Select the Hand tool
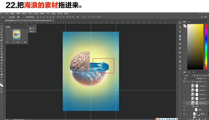This screenshot has height=120, width=209. [x=2, y=74]
